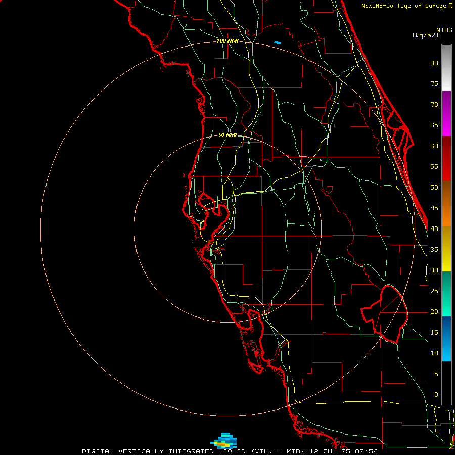Click the 35 value on the scale
The image size is (455, 455).
pyautogui.click(x=434, y=250)
